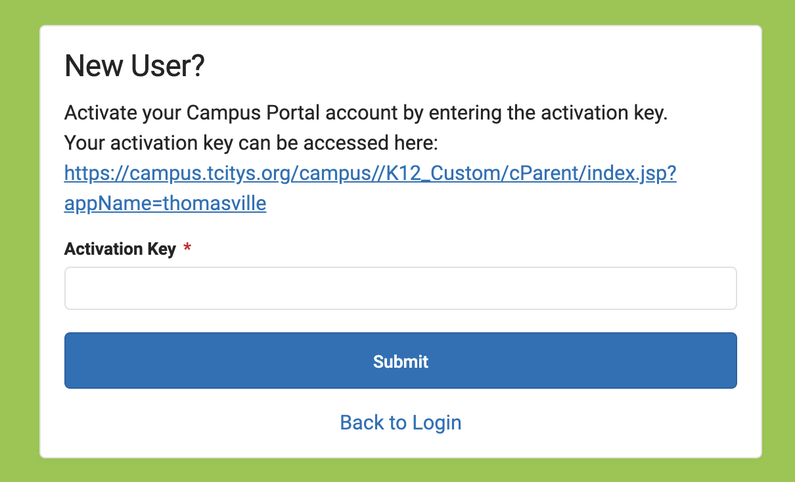795x482 pixels.
Task: Click the 'Your activation key can be accessed here' text
Action: tap(256, 143)
